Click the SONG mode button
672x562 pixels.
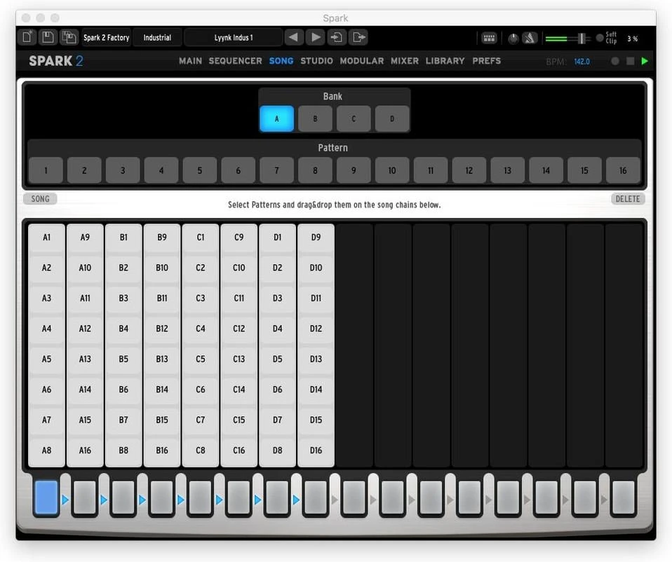40,198
